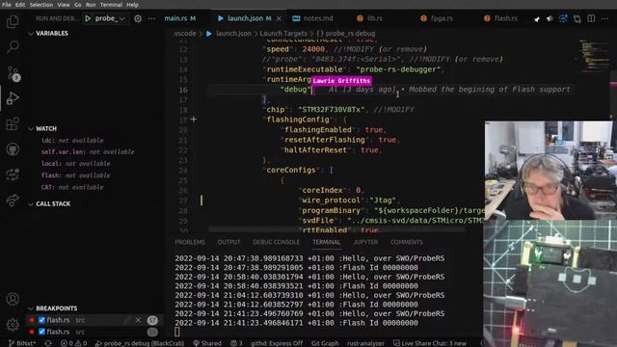Click the split editor icon in the toolbar
617x347 pixels.
click(591, 18)
